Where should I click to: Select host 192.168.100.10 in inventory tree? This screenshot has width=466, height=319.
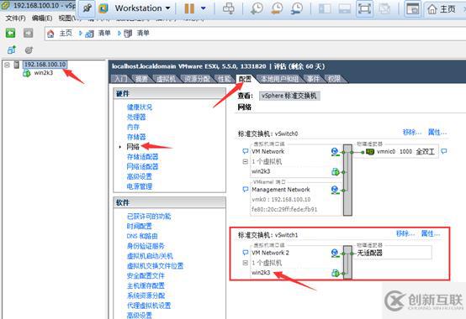point(45,65)
